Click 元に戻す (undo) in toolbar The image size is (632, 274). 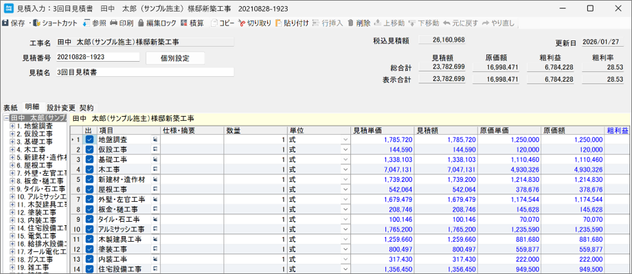(x=460, y=23)
